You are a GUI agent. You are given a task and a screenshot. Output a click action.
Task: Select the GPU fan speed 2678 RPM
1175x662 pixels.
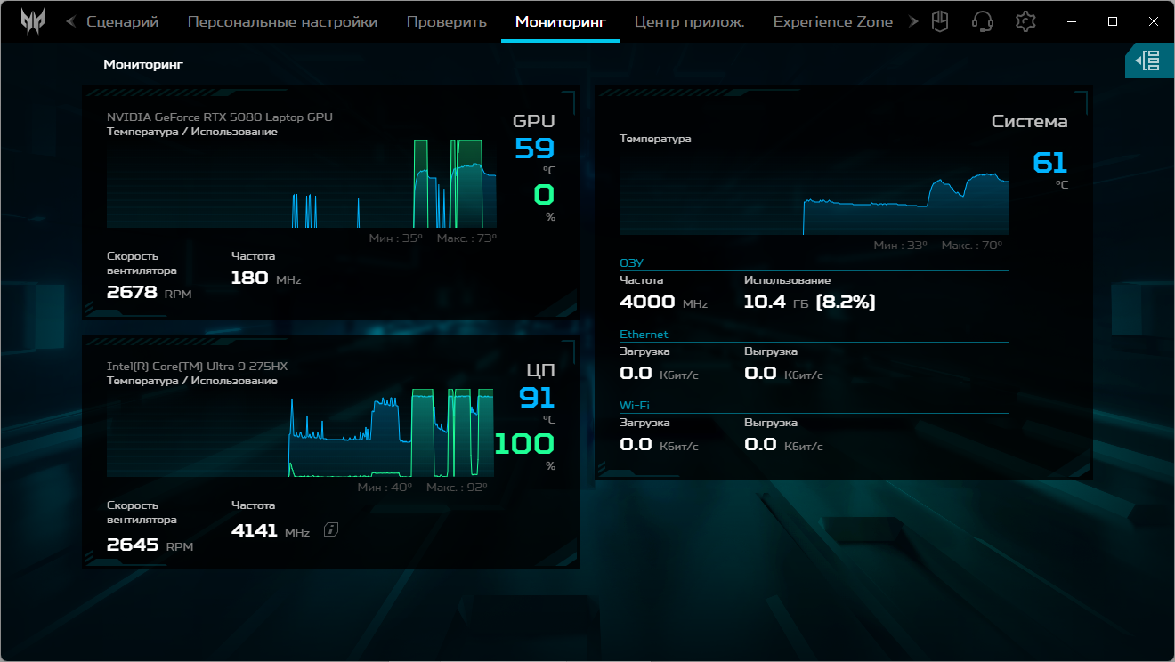tap(149, 292)
